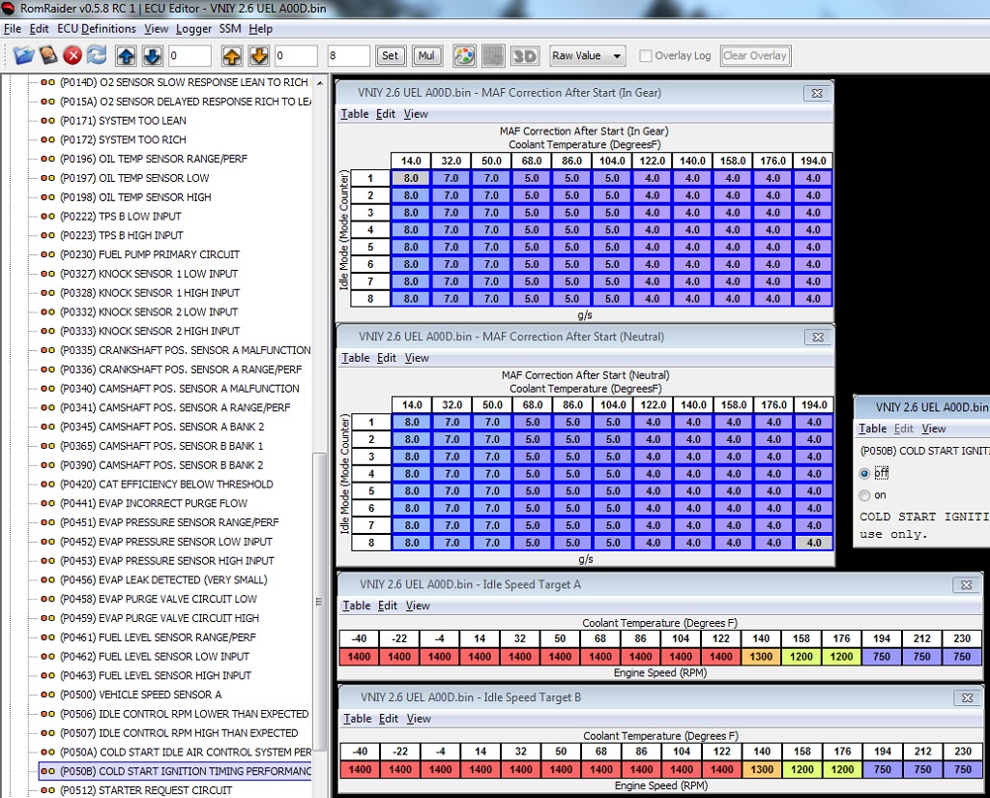This screenshot has width=990, height=798.
Task: Select the 'on' radio button for P050B
Action: [864, 495]
